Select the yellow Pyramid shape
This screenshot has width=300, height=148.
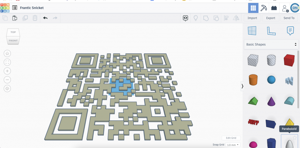(290, 122)
